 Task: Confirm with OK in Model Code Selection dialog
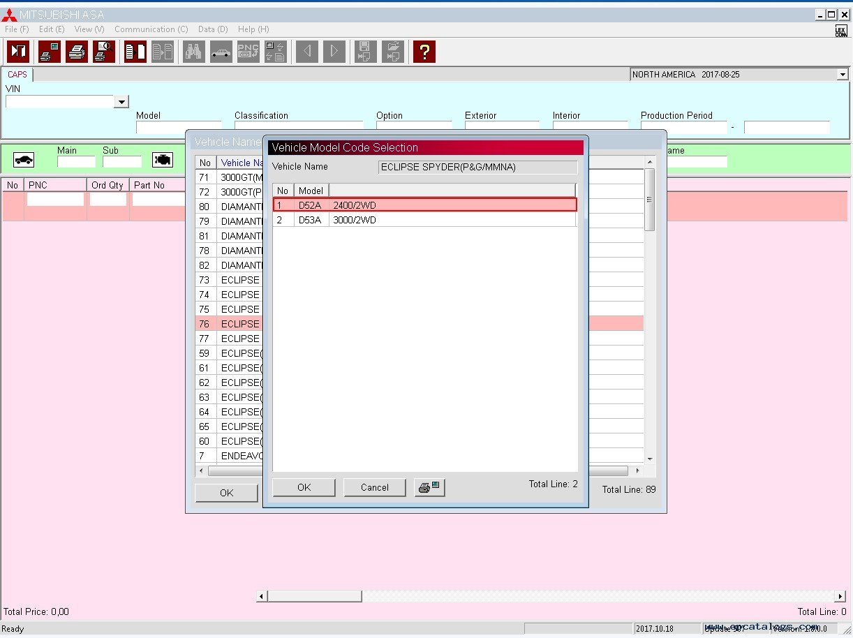304,487
